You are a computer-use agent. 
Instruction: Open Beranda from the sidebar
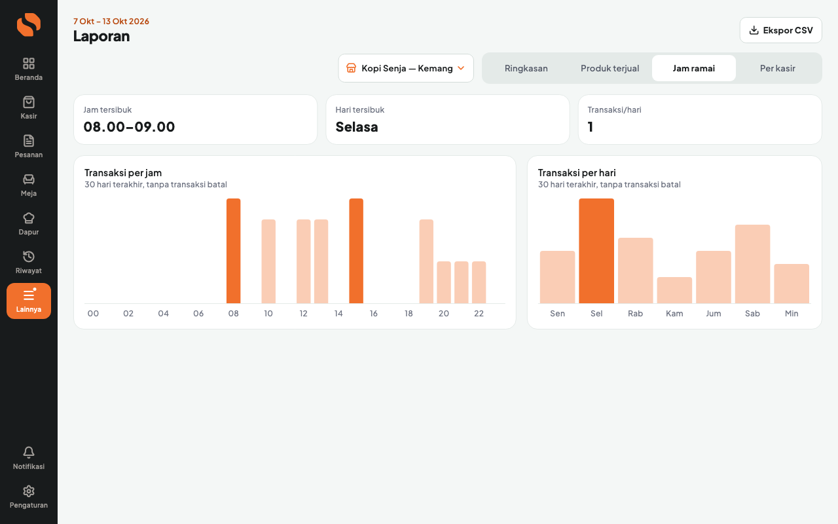pyautogui.click(x=29, y=69)
